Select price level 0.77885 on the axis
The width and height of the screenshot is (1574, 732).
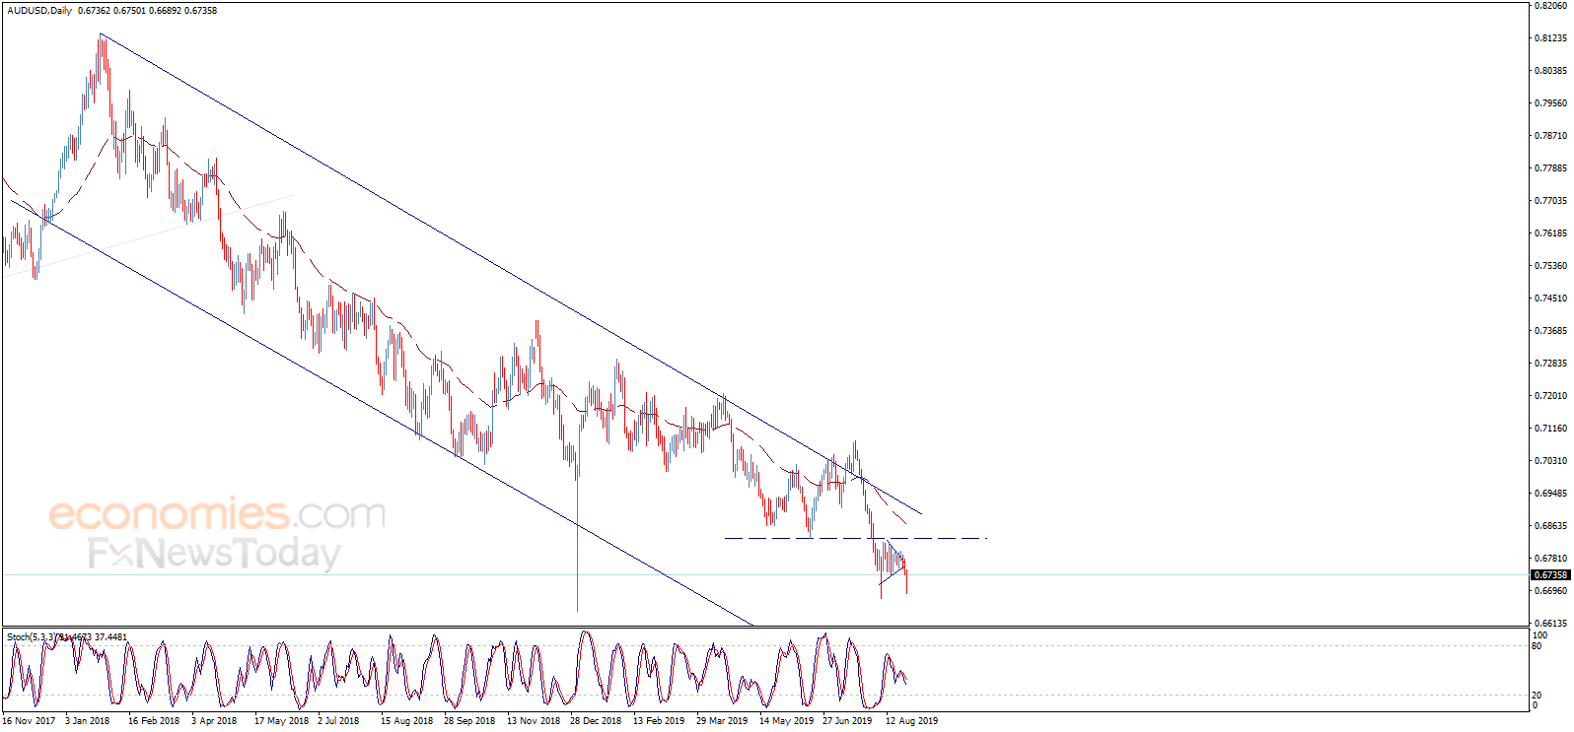(1550, 168)
